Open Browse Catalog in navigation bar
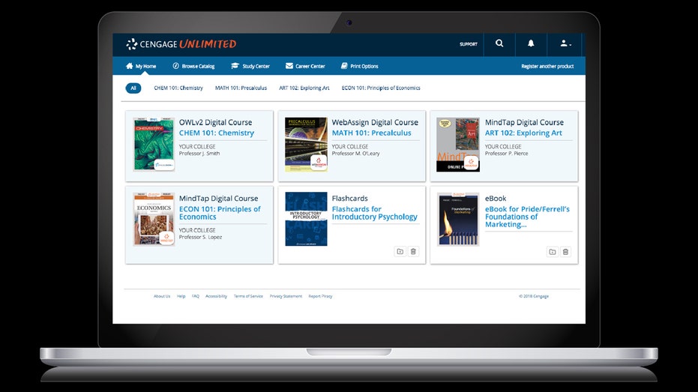The image size is (698, 392). 193,66
